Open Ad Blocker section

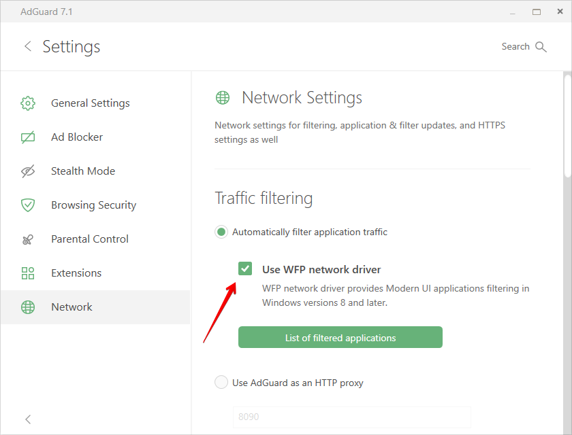(95, 137)
